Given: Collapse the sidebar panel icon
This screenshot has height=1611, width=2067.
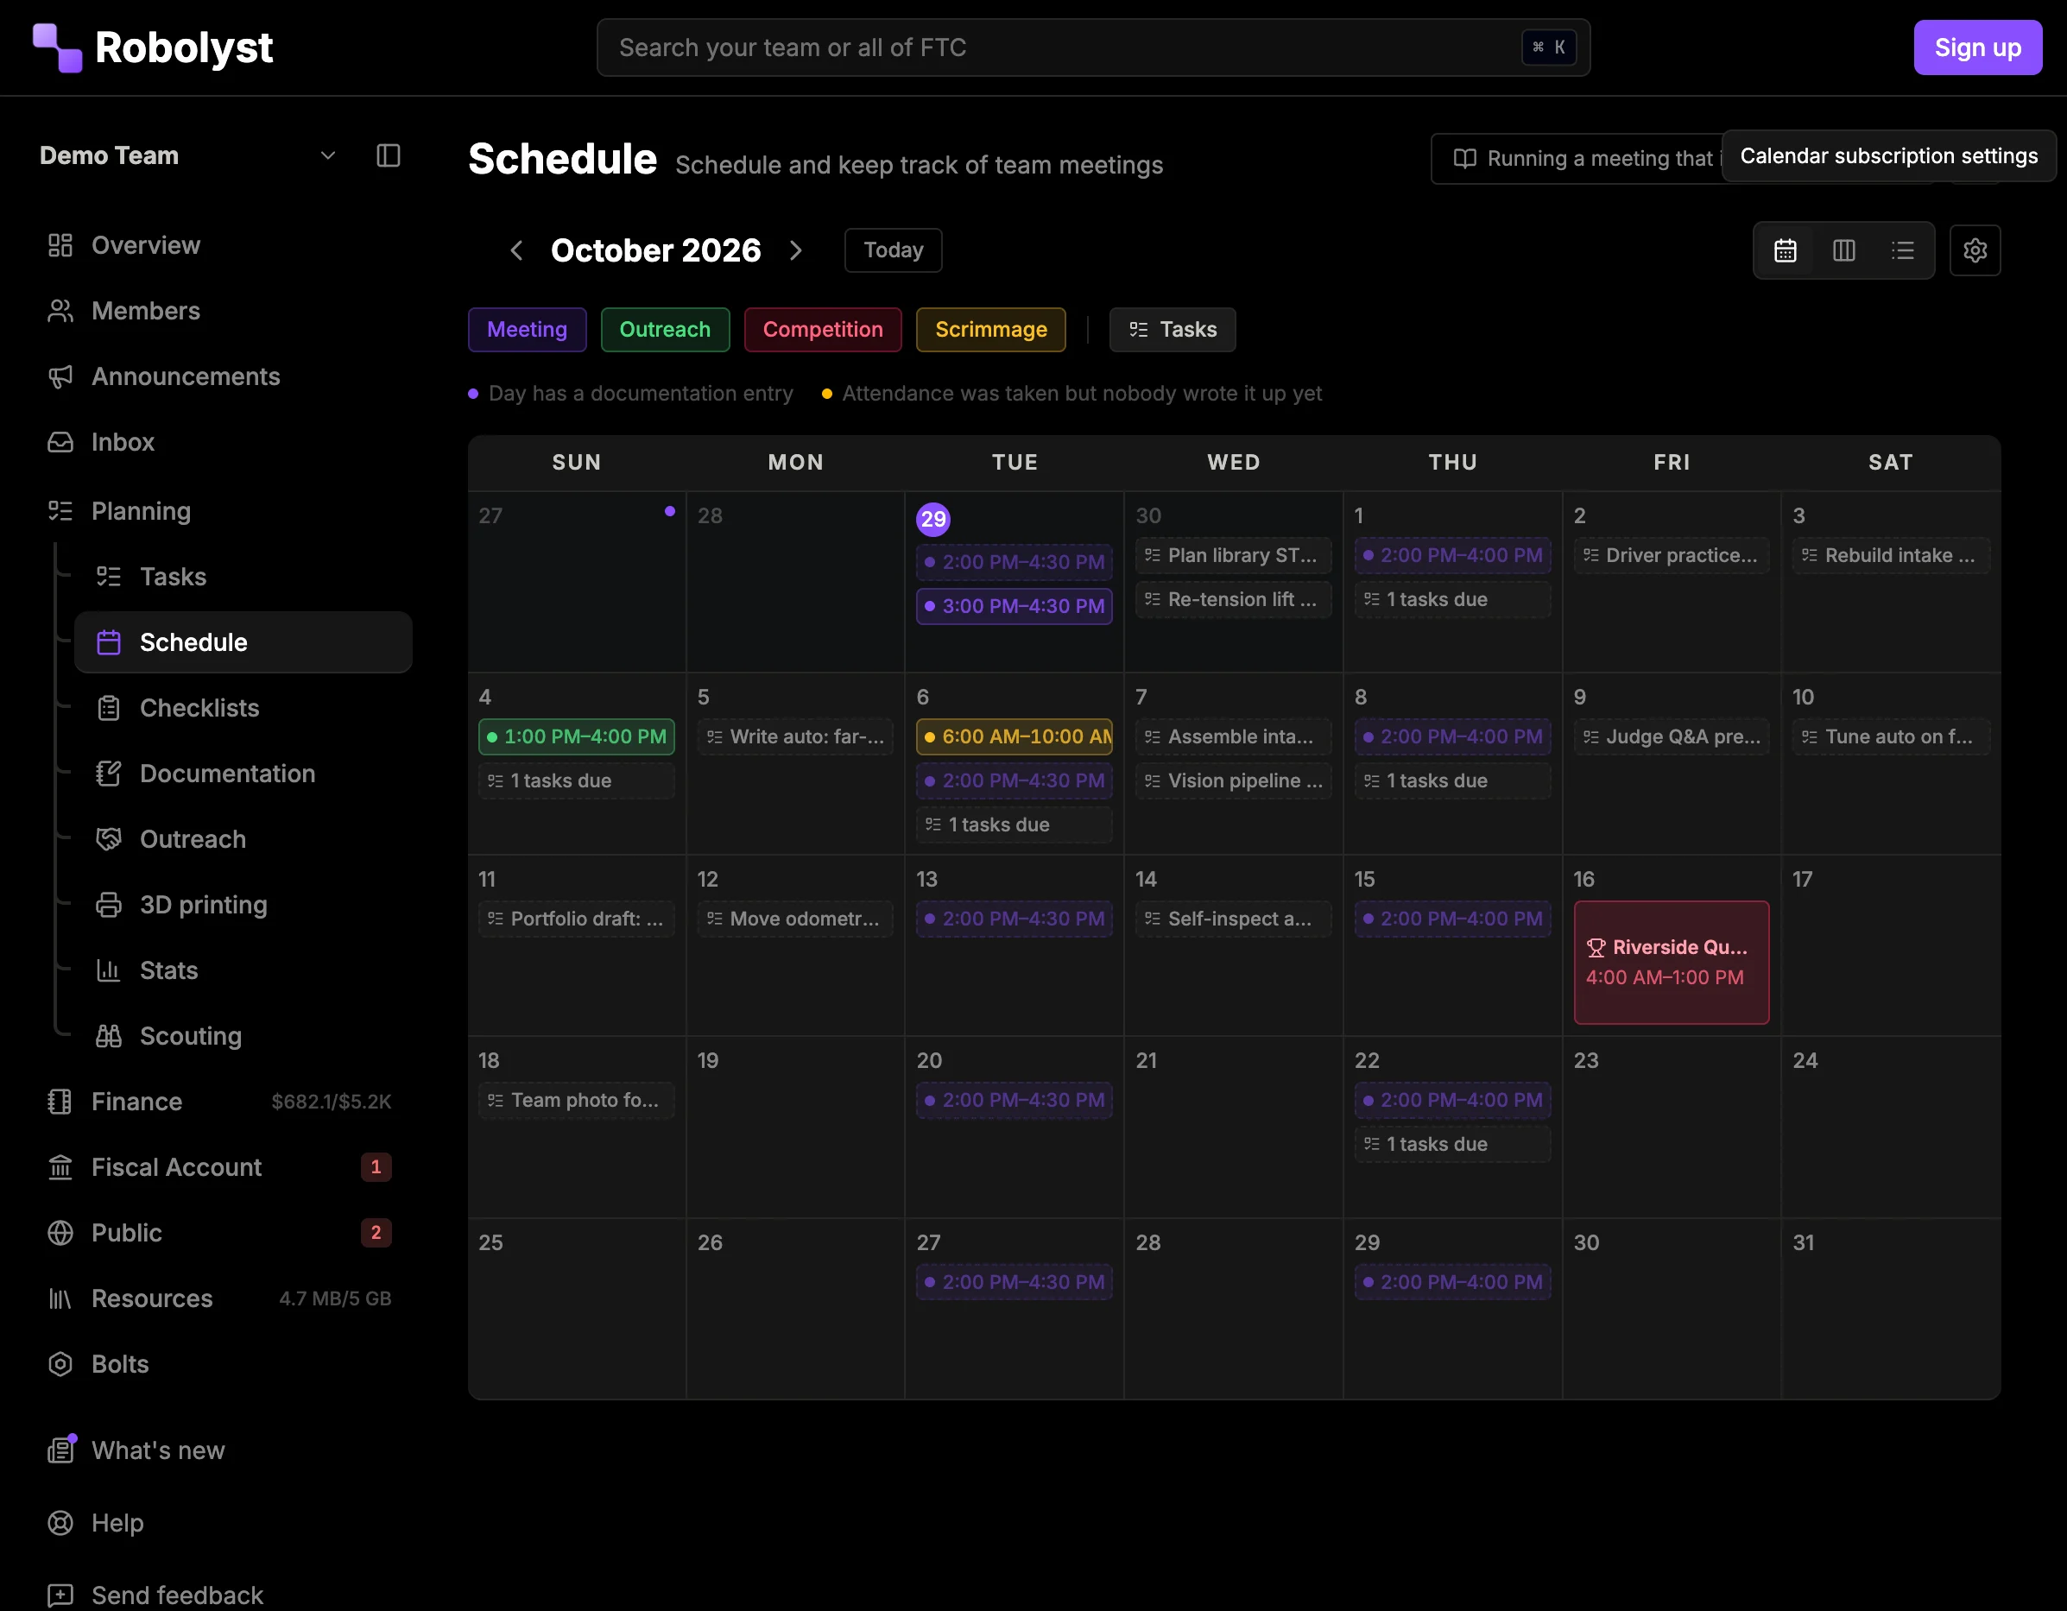Looking at the screenshot, I should 388,155.
